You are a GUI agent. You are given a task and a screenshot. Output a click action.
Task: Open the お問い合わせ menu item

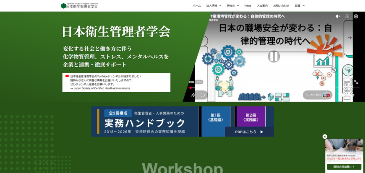[281, 6]
